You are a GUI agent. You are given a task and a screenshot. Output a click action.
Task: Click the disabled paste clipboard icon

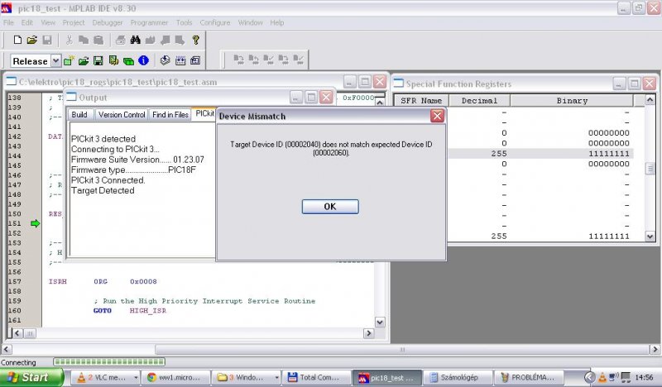(x=98, y=40)
